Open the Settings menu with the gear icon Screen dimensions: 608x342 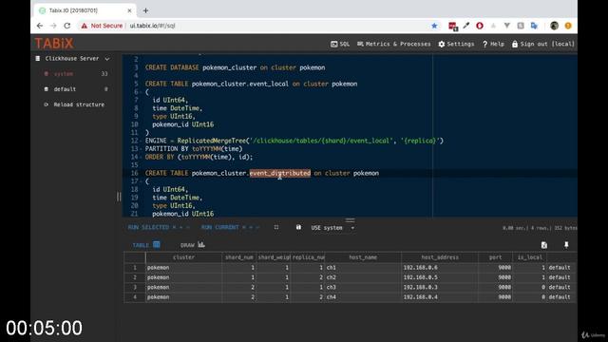(456, 45)
